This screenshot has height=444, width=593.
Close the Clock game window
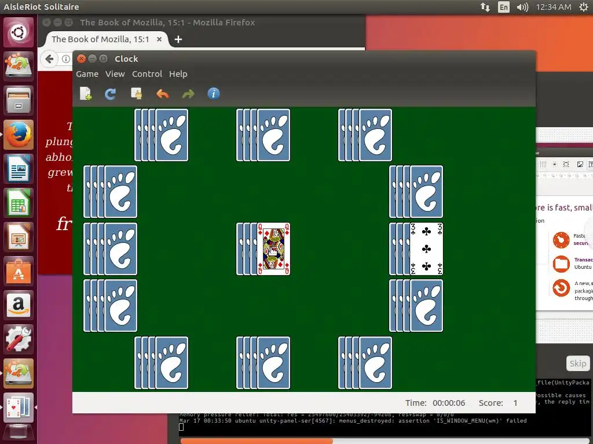[x=81, y=59]
